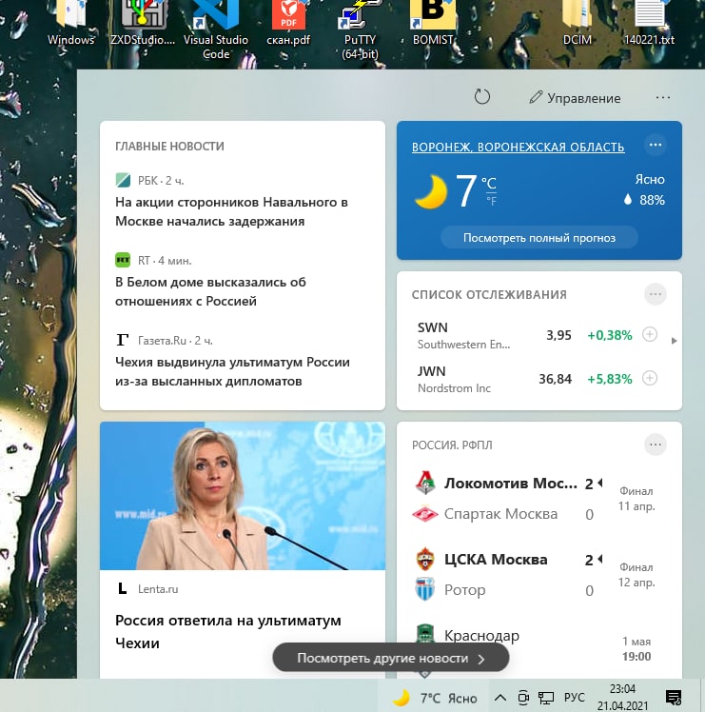Open РБК article about Навальный
This screenshot has height=712, width=705.
[x=231, y=211]
